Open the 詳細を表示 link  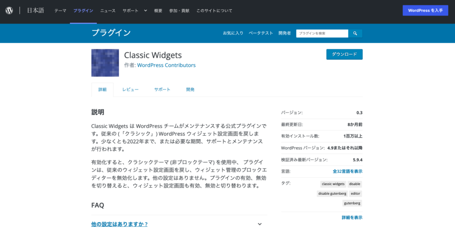[x=352, y=217]
